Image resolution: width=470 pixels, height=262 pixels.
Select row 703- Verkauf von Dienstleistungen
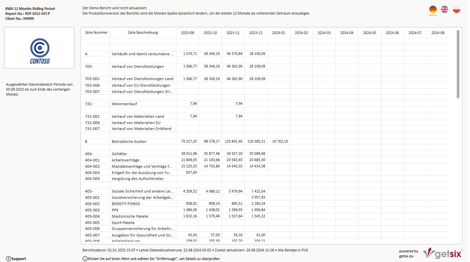click(266, 66)
